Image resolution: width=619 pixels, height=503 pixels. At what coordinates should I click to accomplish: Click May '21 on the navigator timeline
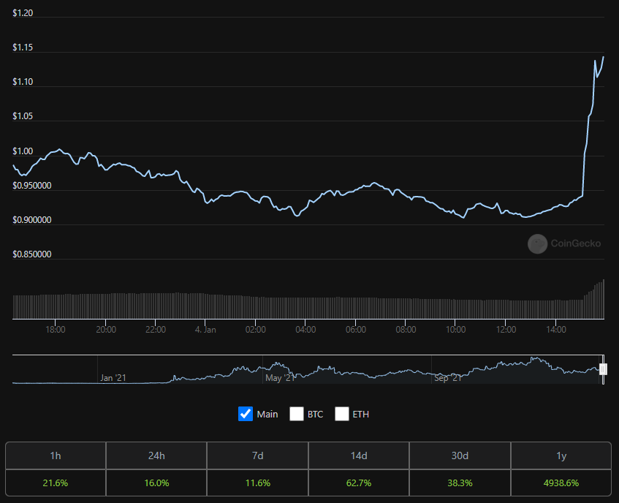click(x=280, y=378)
